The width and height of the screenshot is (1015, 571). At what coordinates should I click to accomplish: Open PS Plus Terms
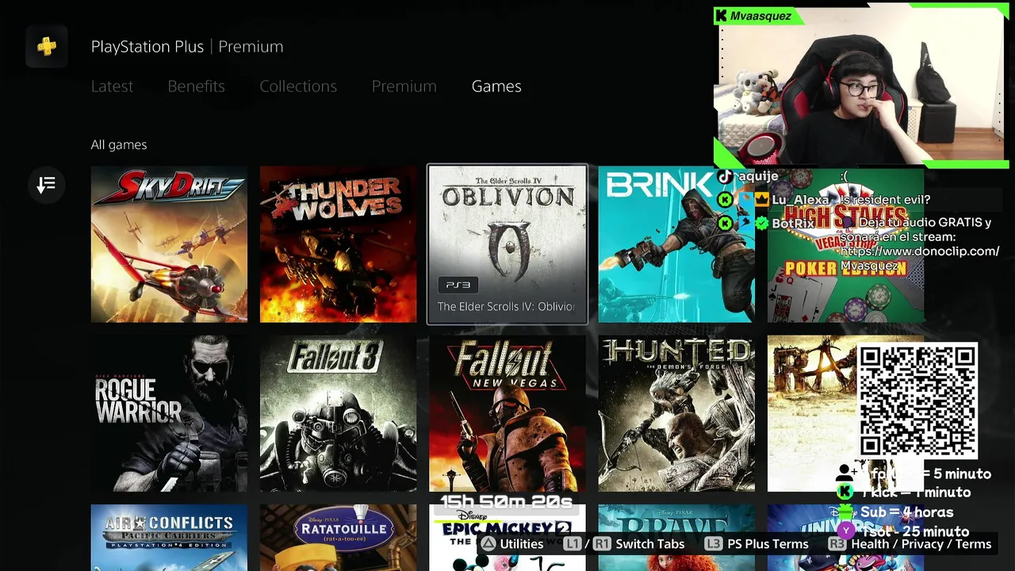tap(768, 544)
